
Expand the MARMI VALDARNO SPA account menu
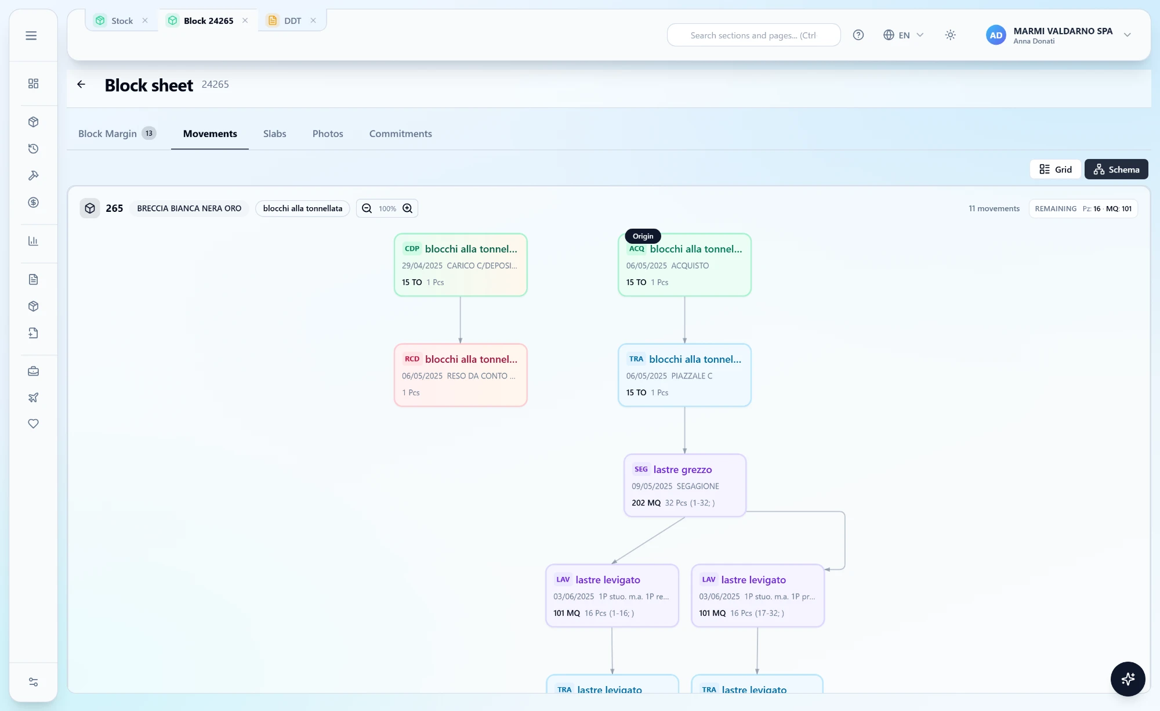[x=1059, y=35]
